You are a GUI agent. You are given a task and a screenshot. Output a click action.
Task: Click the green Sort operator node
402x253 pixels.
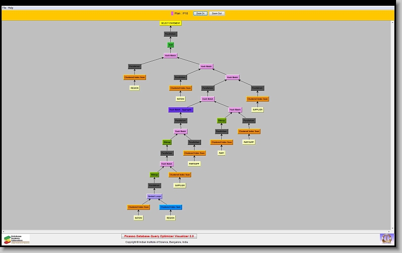170,45
